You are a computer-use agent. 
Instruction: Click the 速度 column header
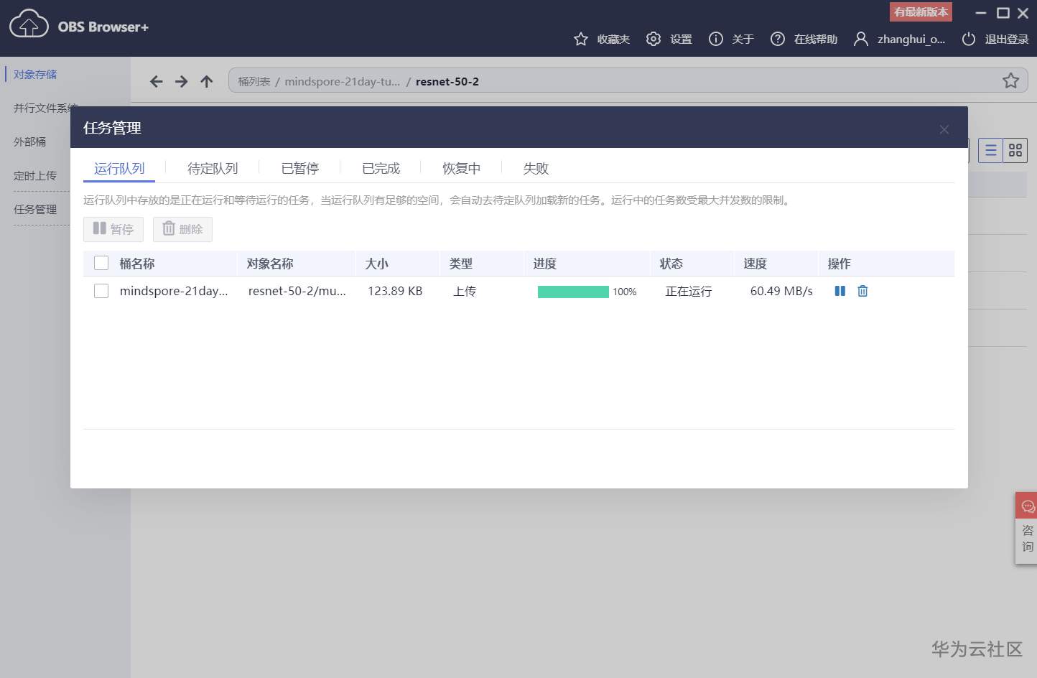click(755, 264)
